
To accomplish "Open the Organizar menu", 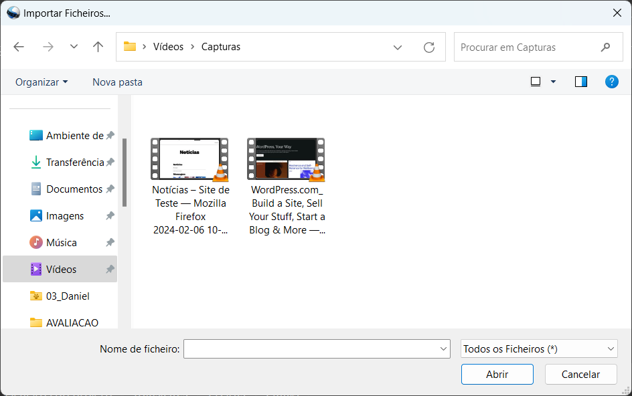I will tap(42, 82).
